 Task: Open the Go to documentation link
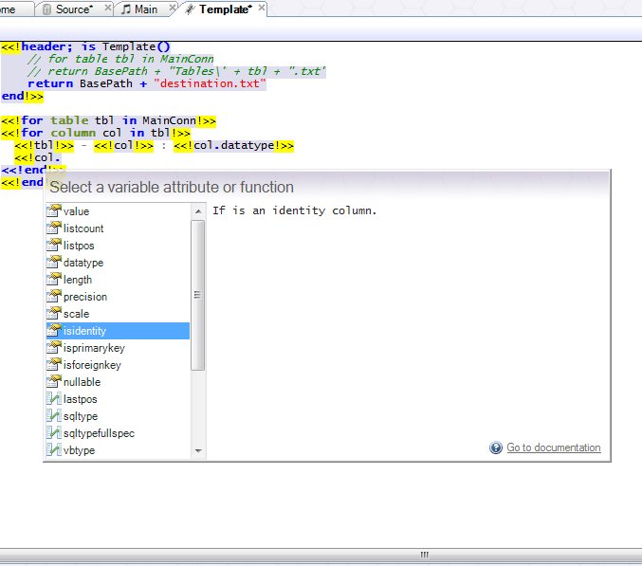coord(554,447)
